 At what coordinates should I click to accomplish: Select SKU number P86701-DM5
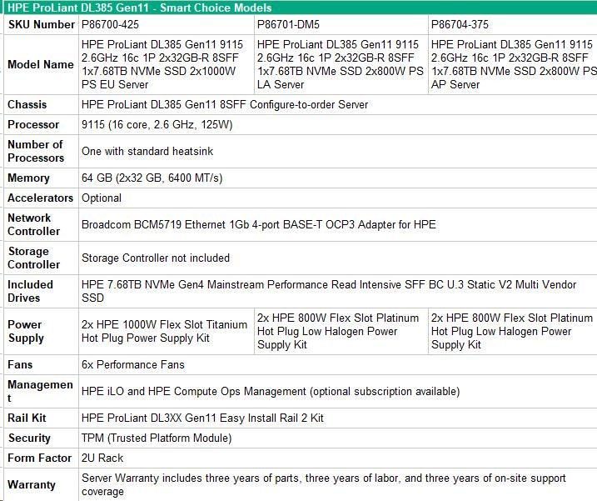(x=291, y=25)
